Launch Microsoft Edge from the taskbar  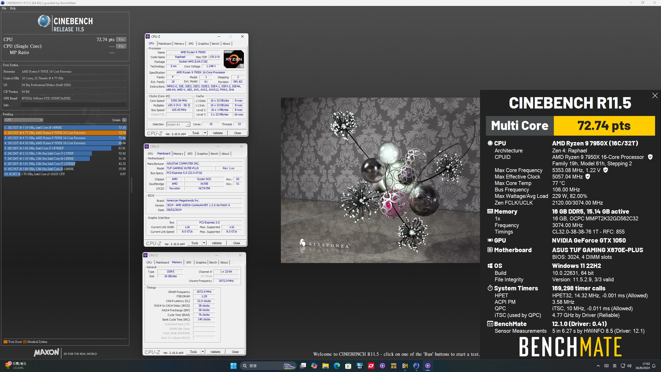pyautogui.click(x=337, y=366)
